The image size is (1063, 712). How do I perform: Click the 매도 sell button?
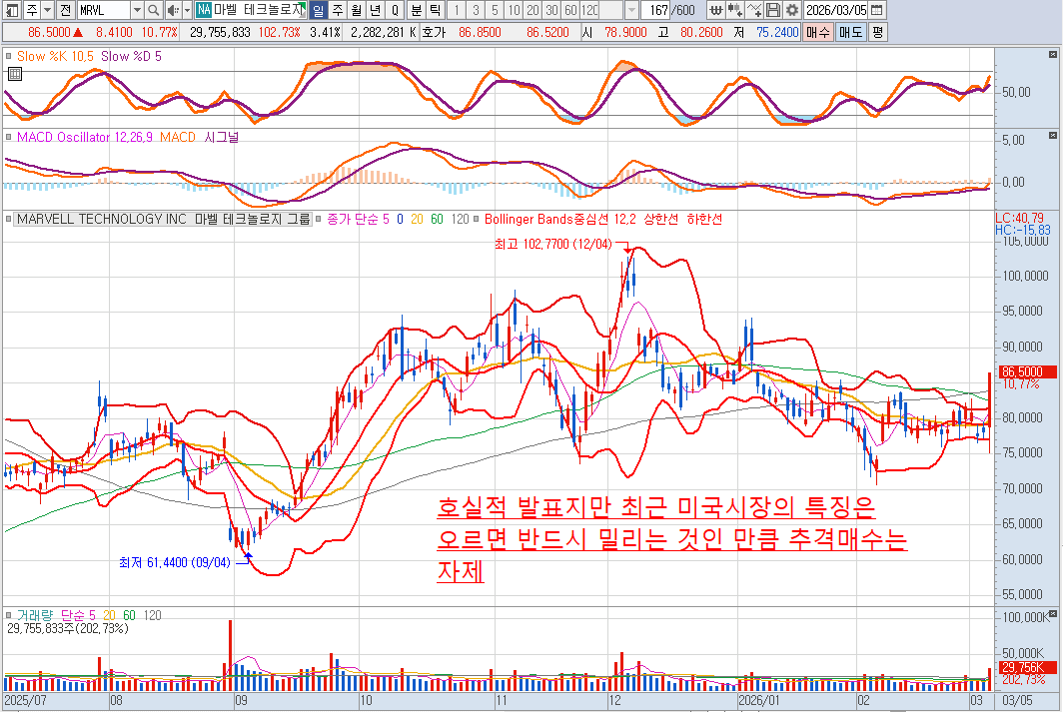point(850,32)
